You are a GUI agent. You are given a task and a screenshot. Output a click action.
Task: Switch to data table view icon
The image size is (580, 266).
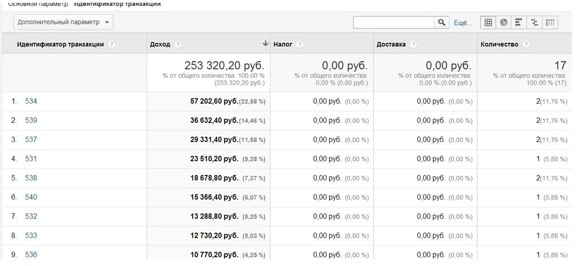point(488,22)
